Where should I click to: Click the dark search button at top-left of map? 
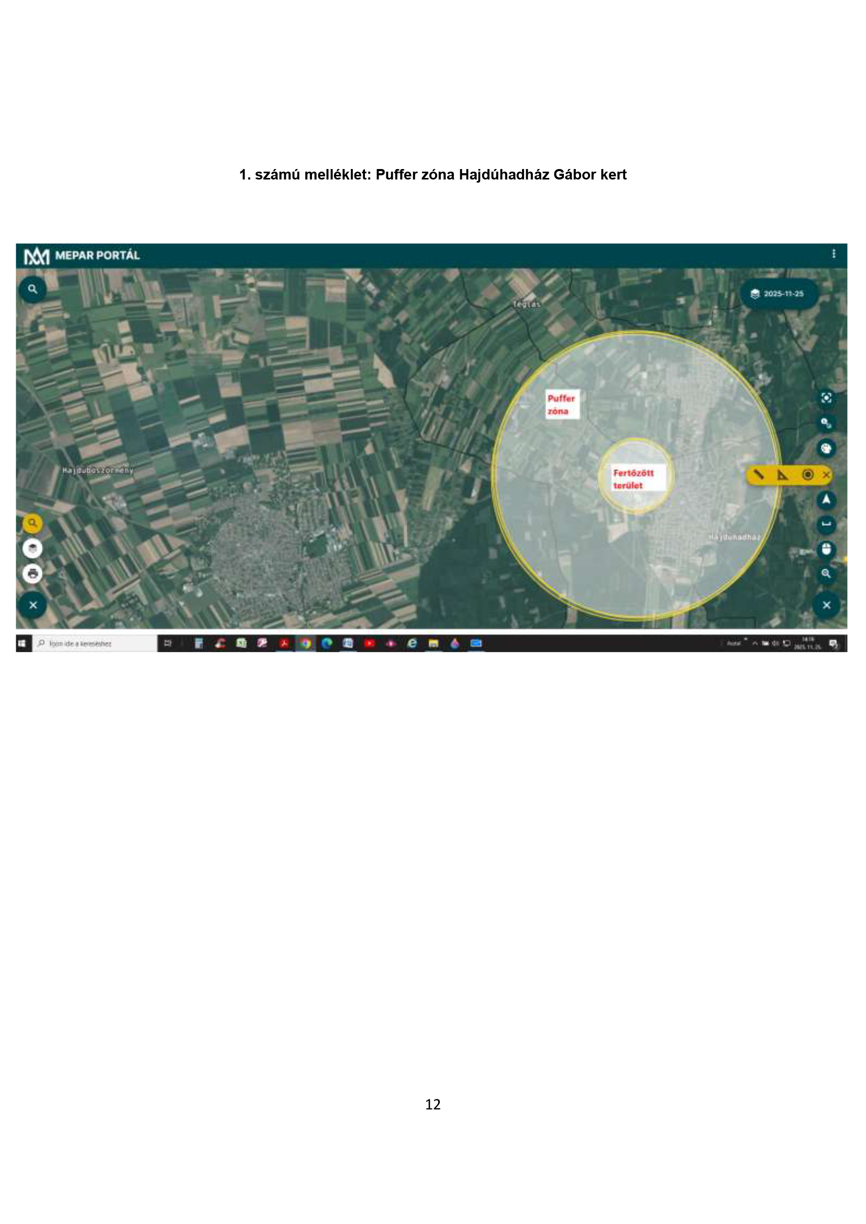coord(32,289)
